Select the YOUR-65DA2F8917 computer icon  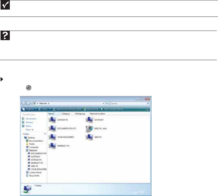tap(52, 137)
